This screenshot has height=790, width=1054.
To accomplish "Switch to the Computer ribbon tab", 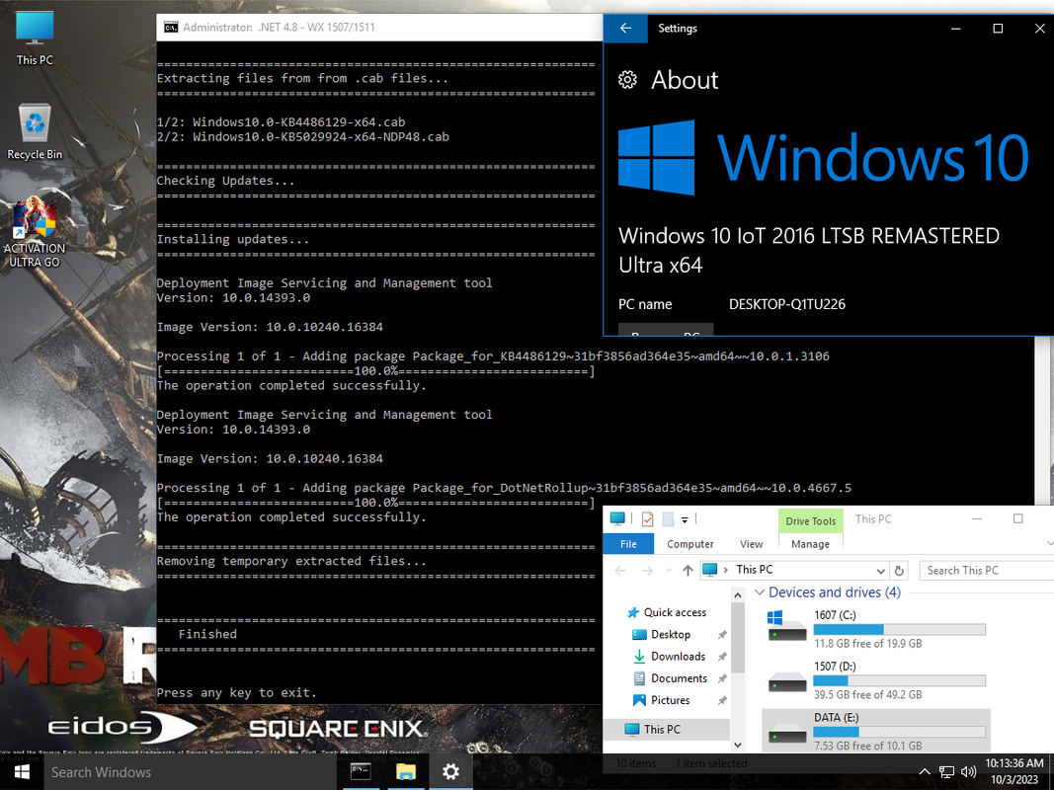I will (690, 544).
